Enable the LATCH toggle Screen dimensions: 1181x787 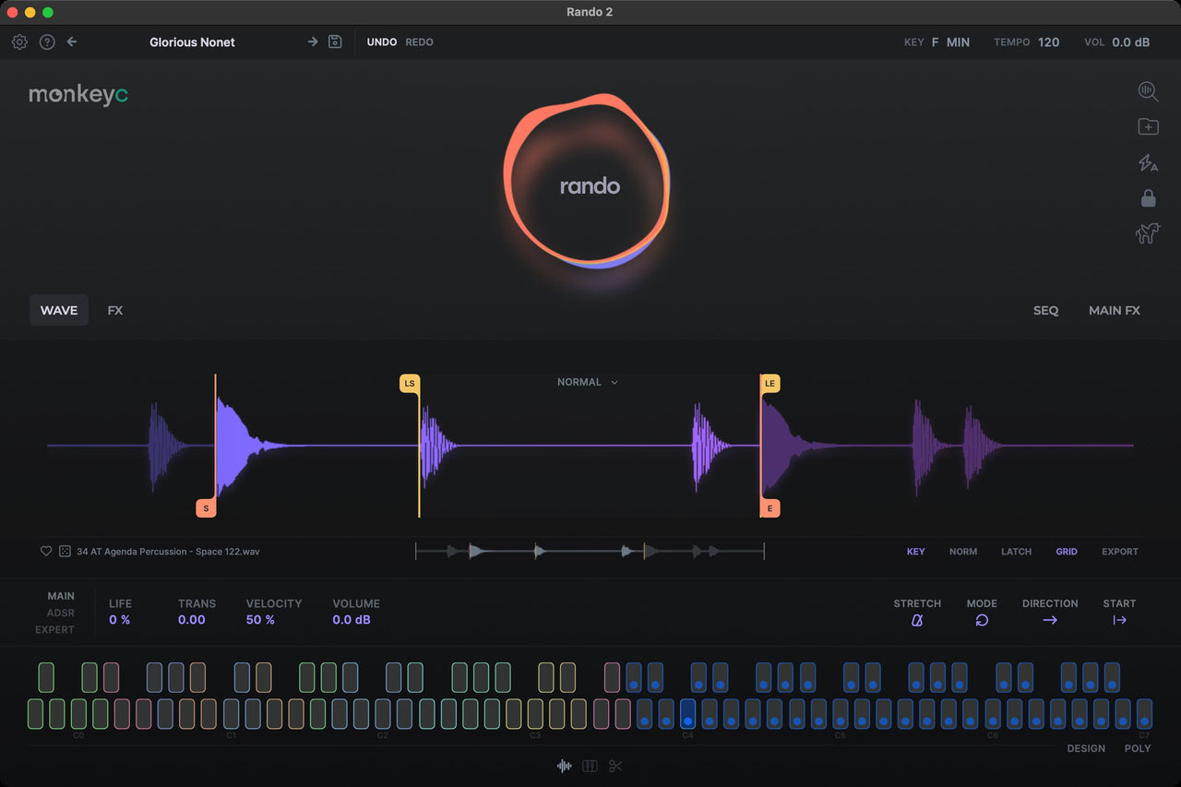point(1016,552)
